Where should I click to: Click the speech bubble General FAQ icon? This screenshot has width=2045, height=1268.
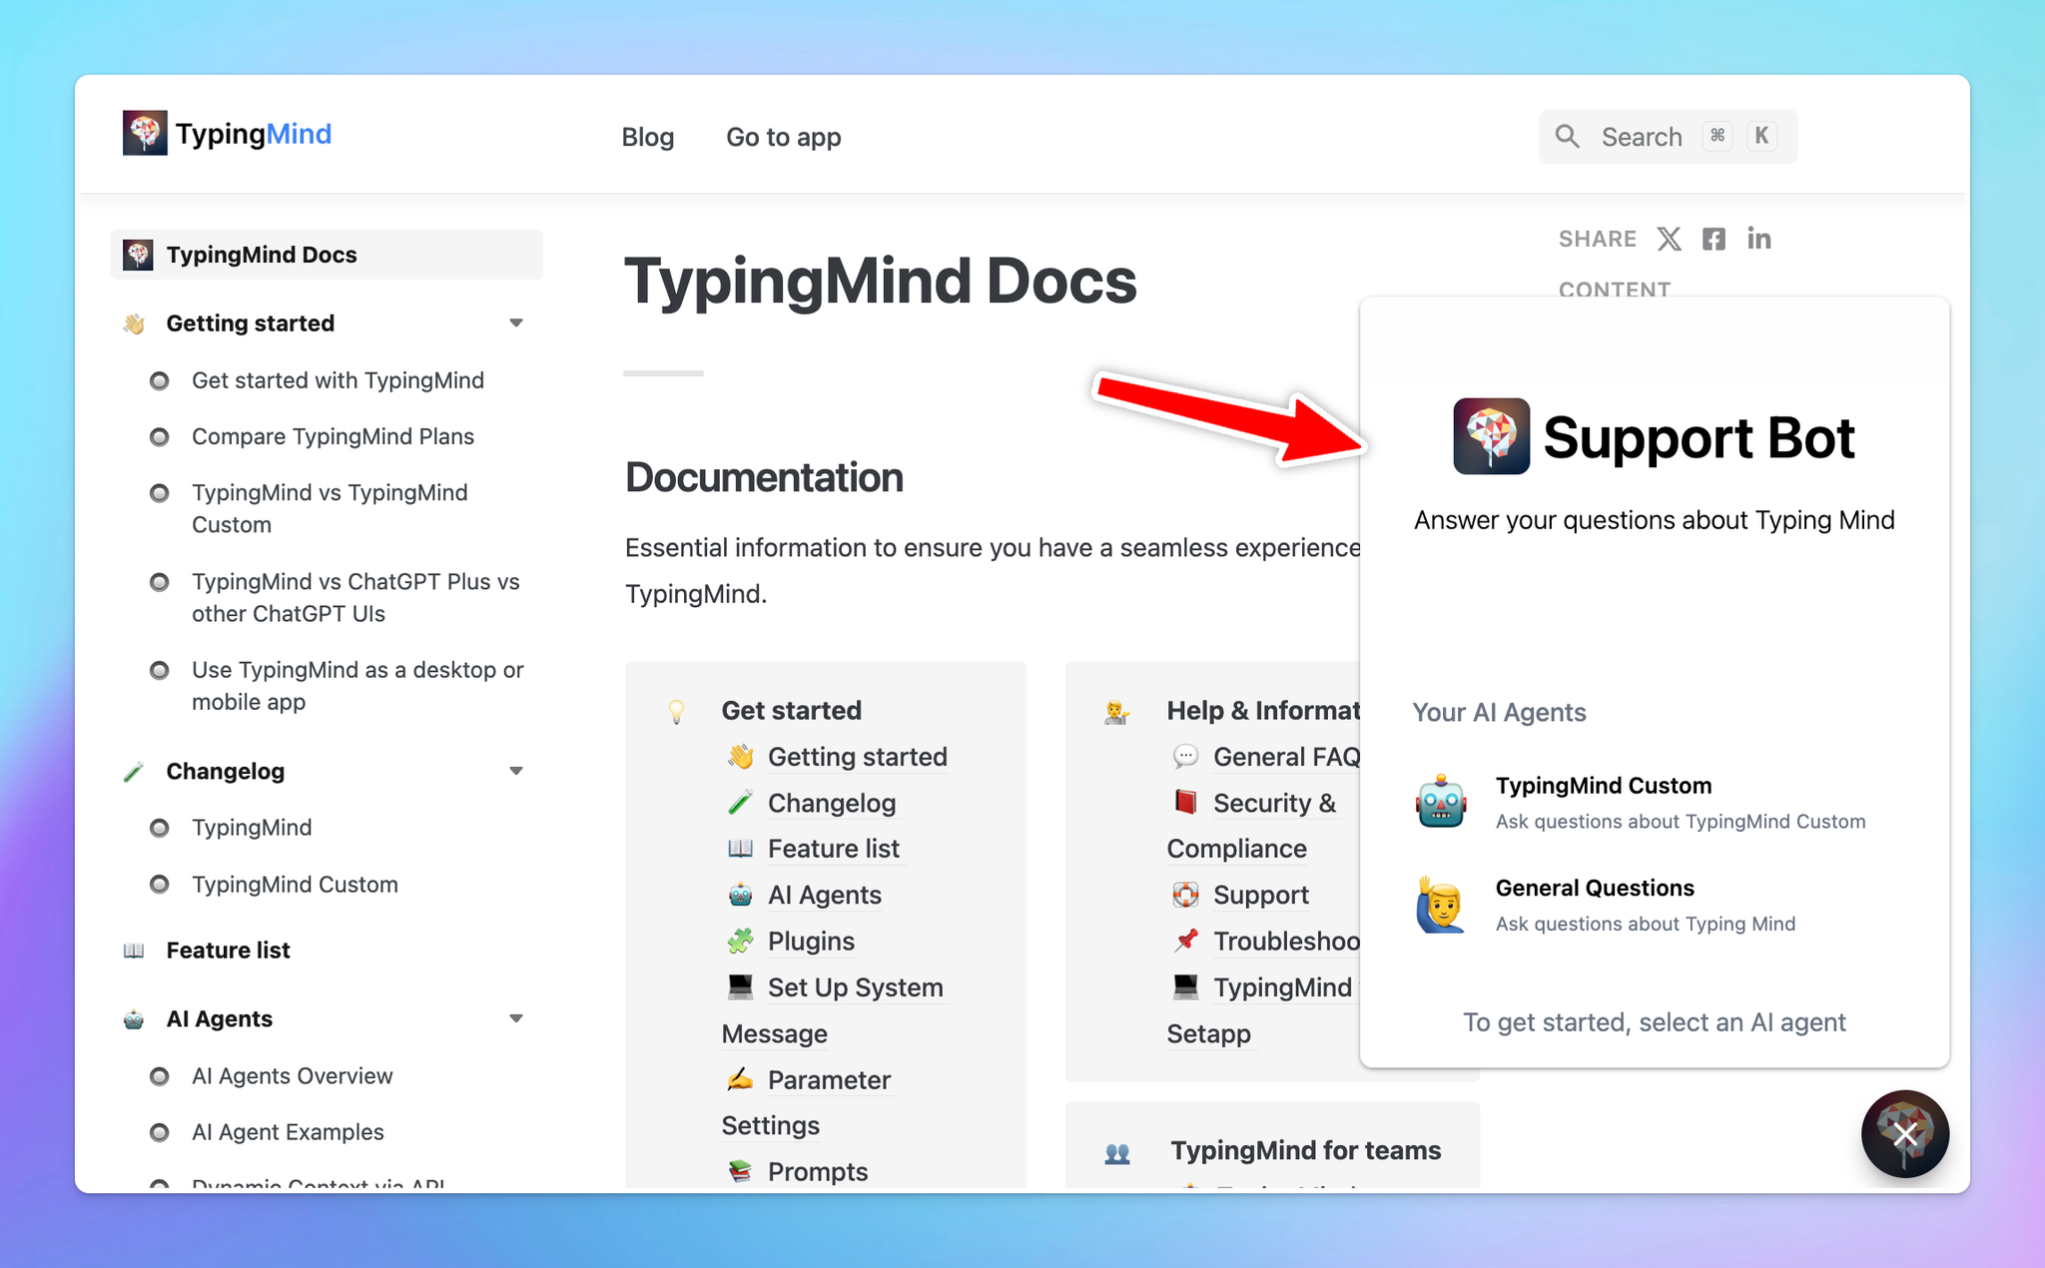coord(1185,756)
